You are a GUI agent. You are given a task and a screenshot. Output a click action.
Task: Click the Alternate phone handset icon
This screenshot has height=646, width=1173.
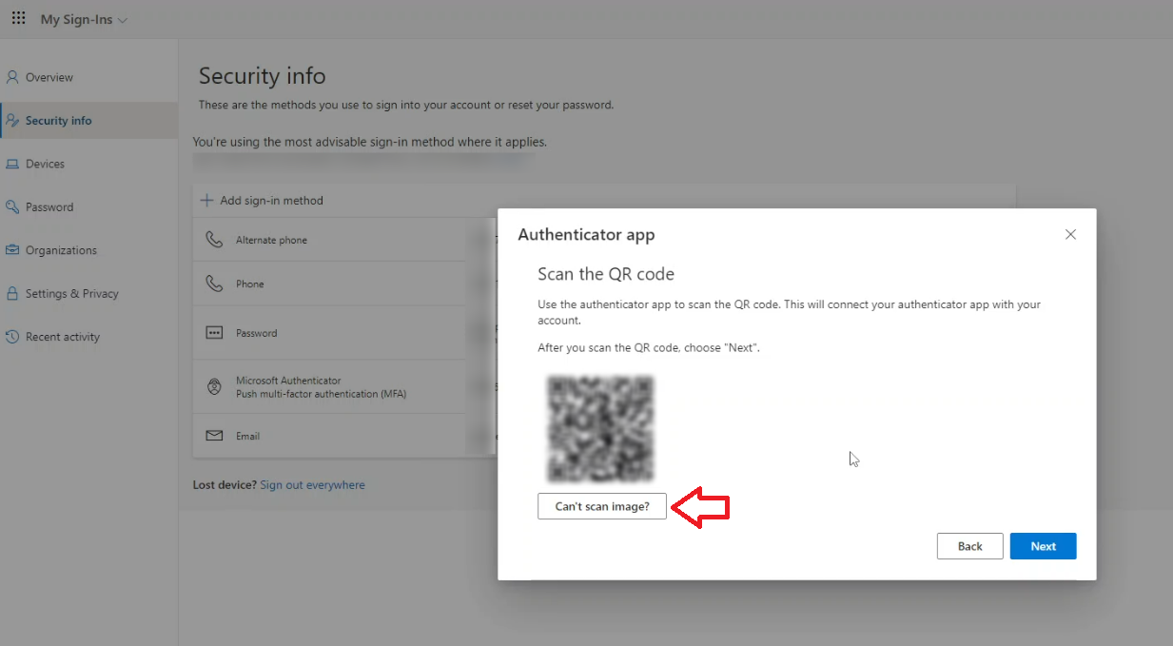tap(214, 241)
